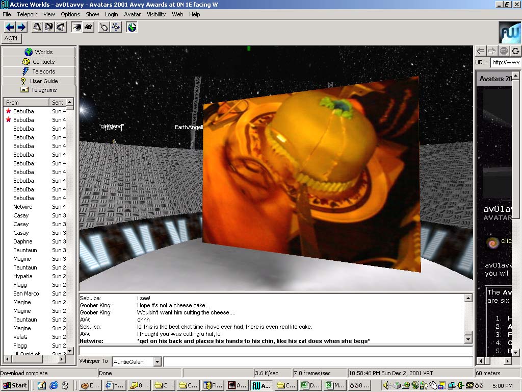This screenshot has width=522, height=392.
Task: Click the globe web view icon
Action: (132, 27)
